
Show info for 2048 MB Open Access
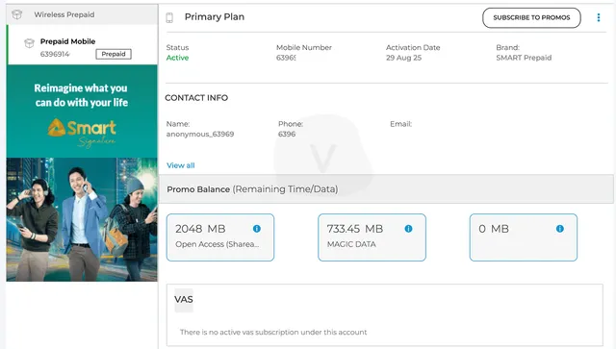pos(257,229)
